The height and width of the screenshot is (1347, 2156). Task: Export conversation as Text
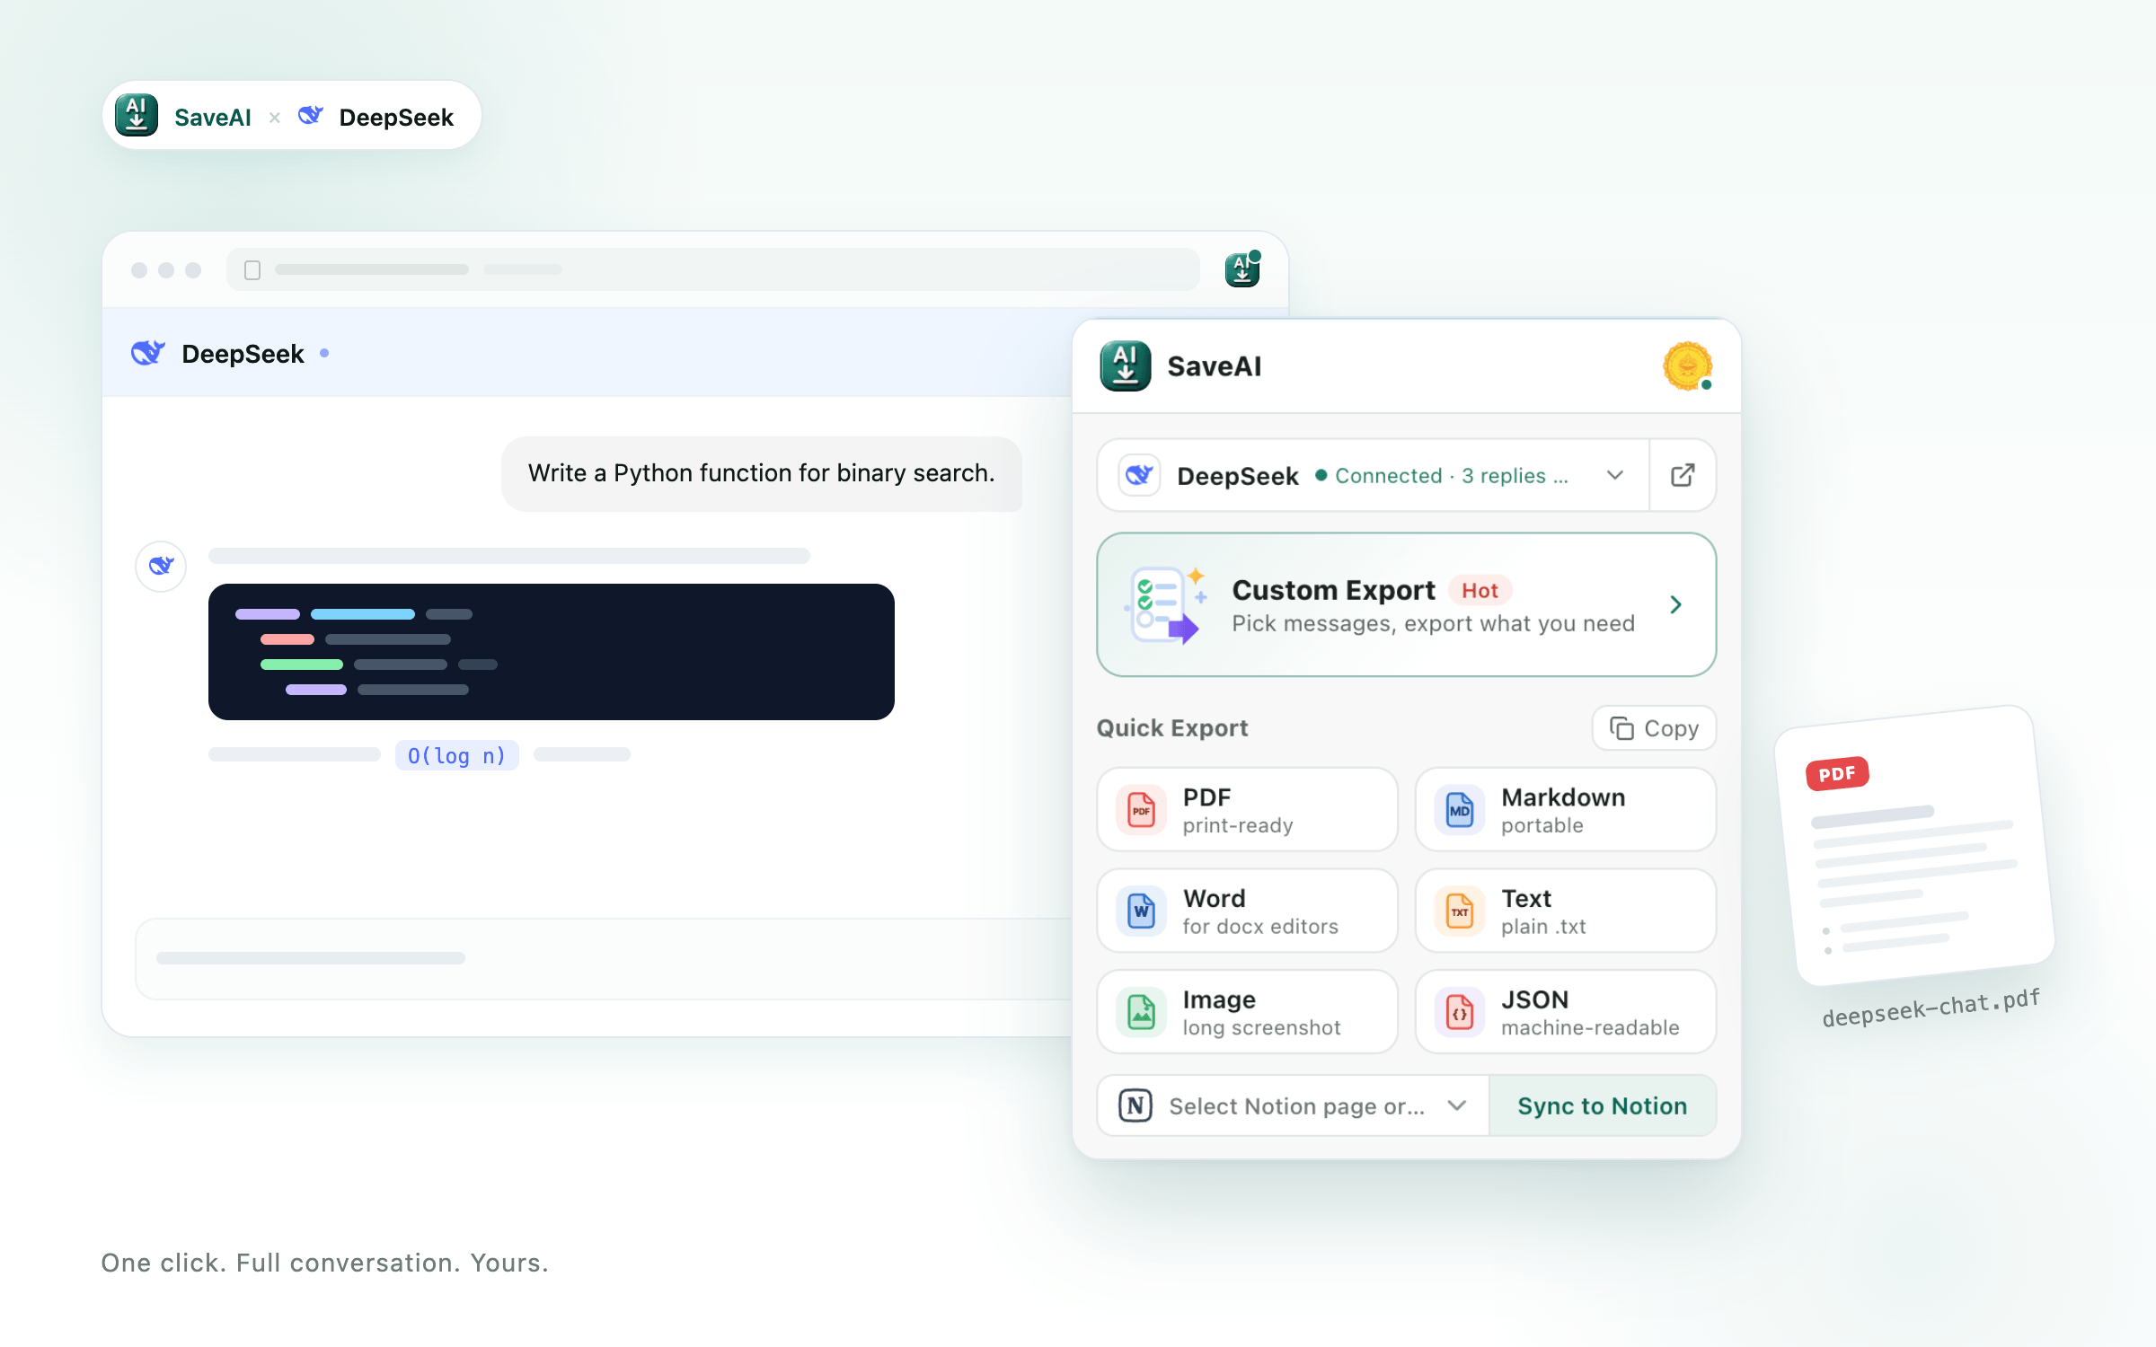pyautogui.click(x=1565, y=911)
